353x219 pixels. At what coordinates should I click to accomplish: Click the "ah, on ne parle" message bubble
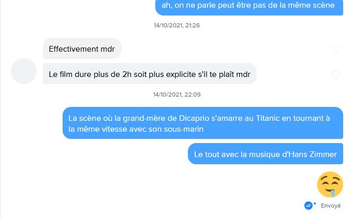point(249,7)
